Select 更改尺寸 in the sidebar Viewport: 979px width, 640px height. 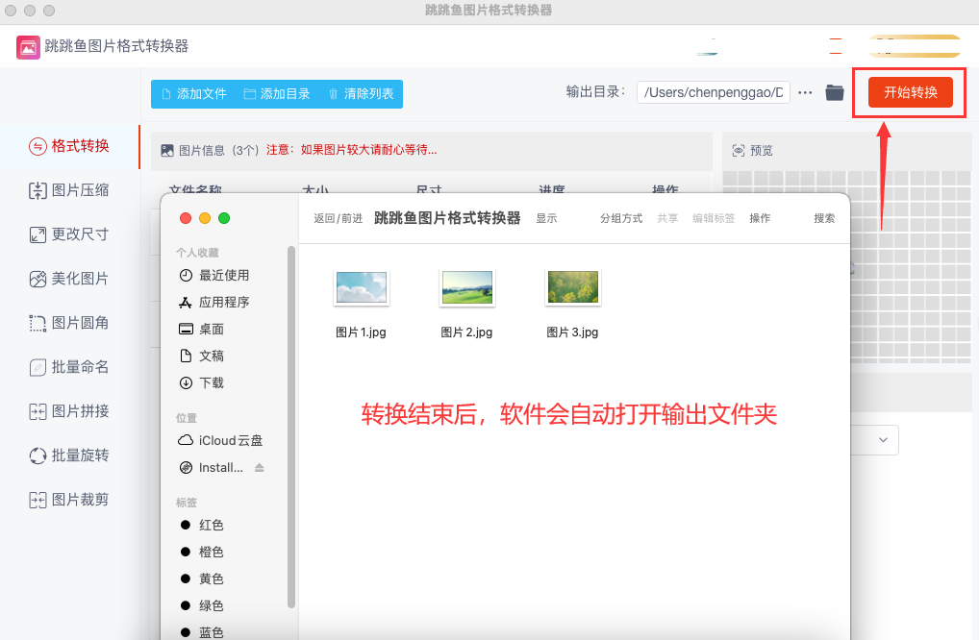(69, 234)
